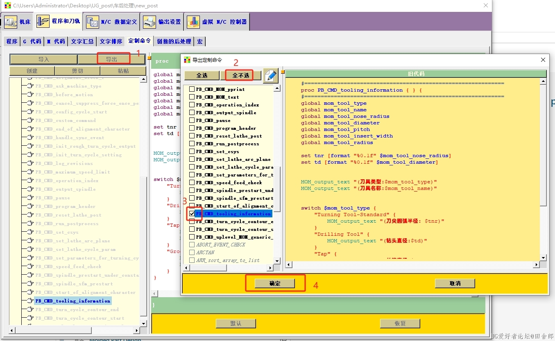
Task: Open the N/C 数据定义 tab
Action: [112, 22]
